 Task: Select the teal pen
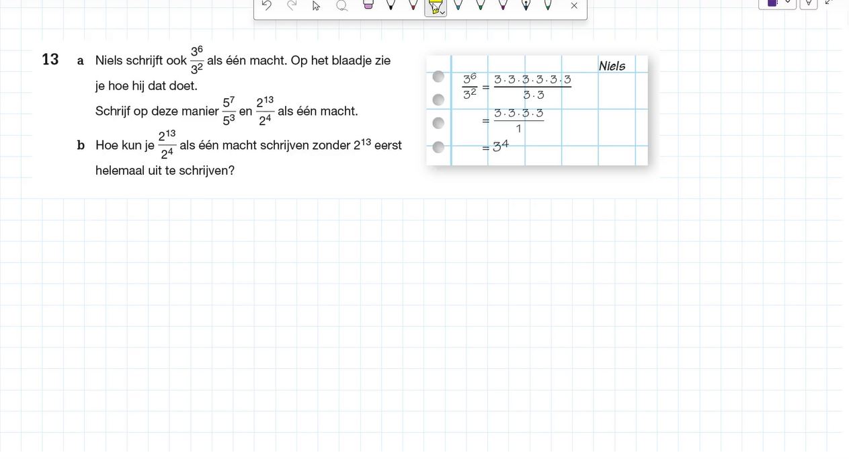tap(458, 5)
